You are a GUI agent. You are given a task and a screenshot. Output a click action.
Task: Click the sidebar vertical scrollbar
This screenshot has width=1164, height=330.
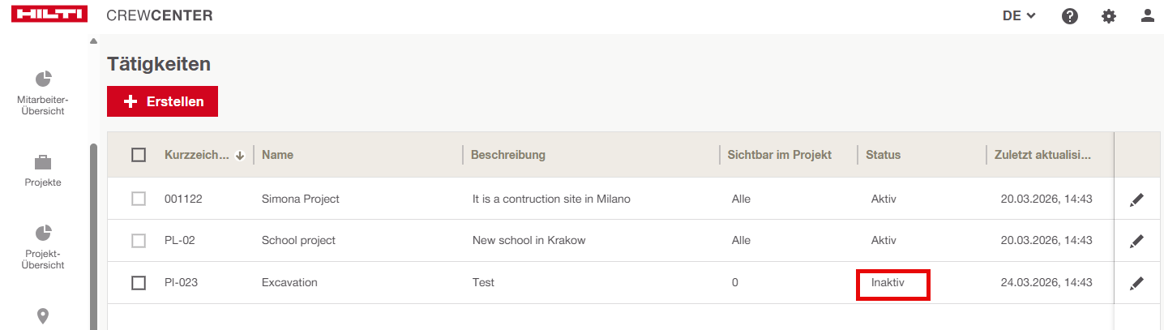(93, 235)
